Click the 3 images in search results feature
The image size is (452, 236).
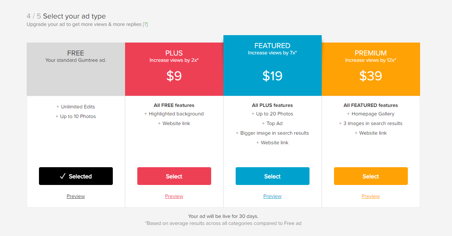373,124
